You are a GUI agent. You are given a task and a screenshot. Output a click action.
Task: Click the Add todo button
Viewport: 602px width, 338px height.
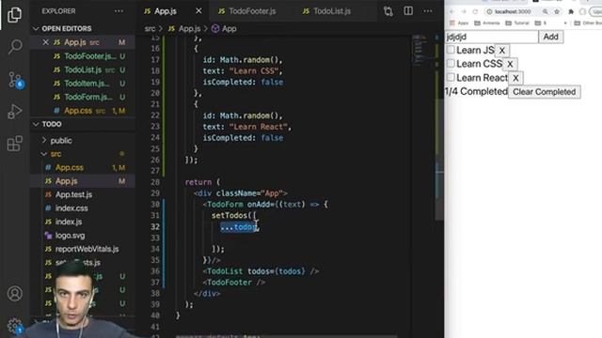coord(551,37)
